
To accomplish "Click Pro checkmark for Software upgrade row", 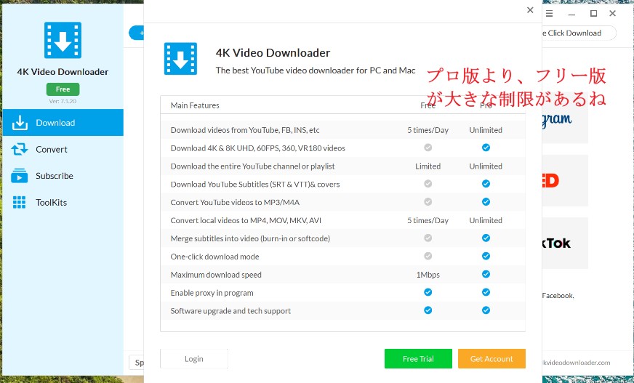I will [486, 310].
